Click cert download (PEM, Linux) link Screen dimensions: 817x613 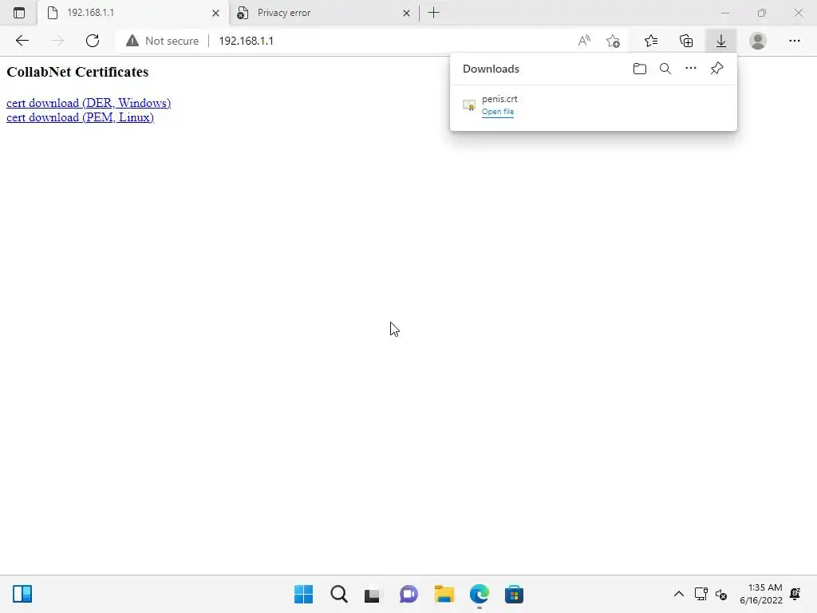pos(80,117)
